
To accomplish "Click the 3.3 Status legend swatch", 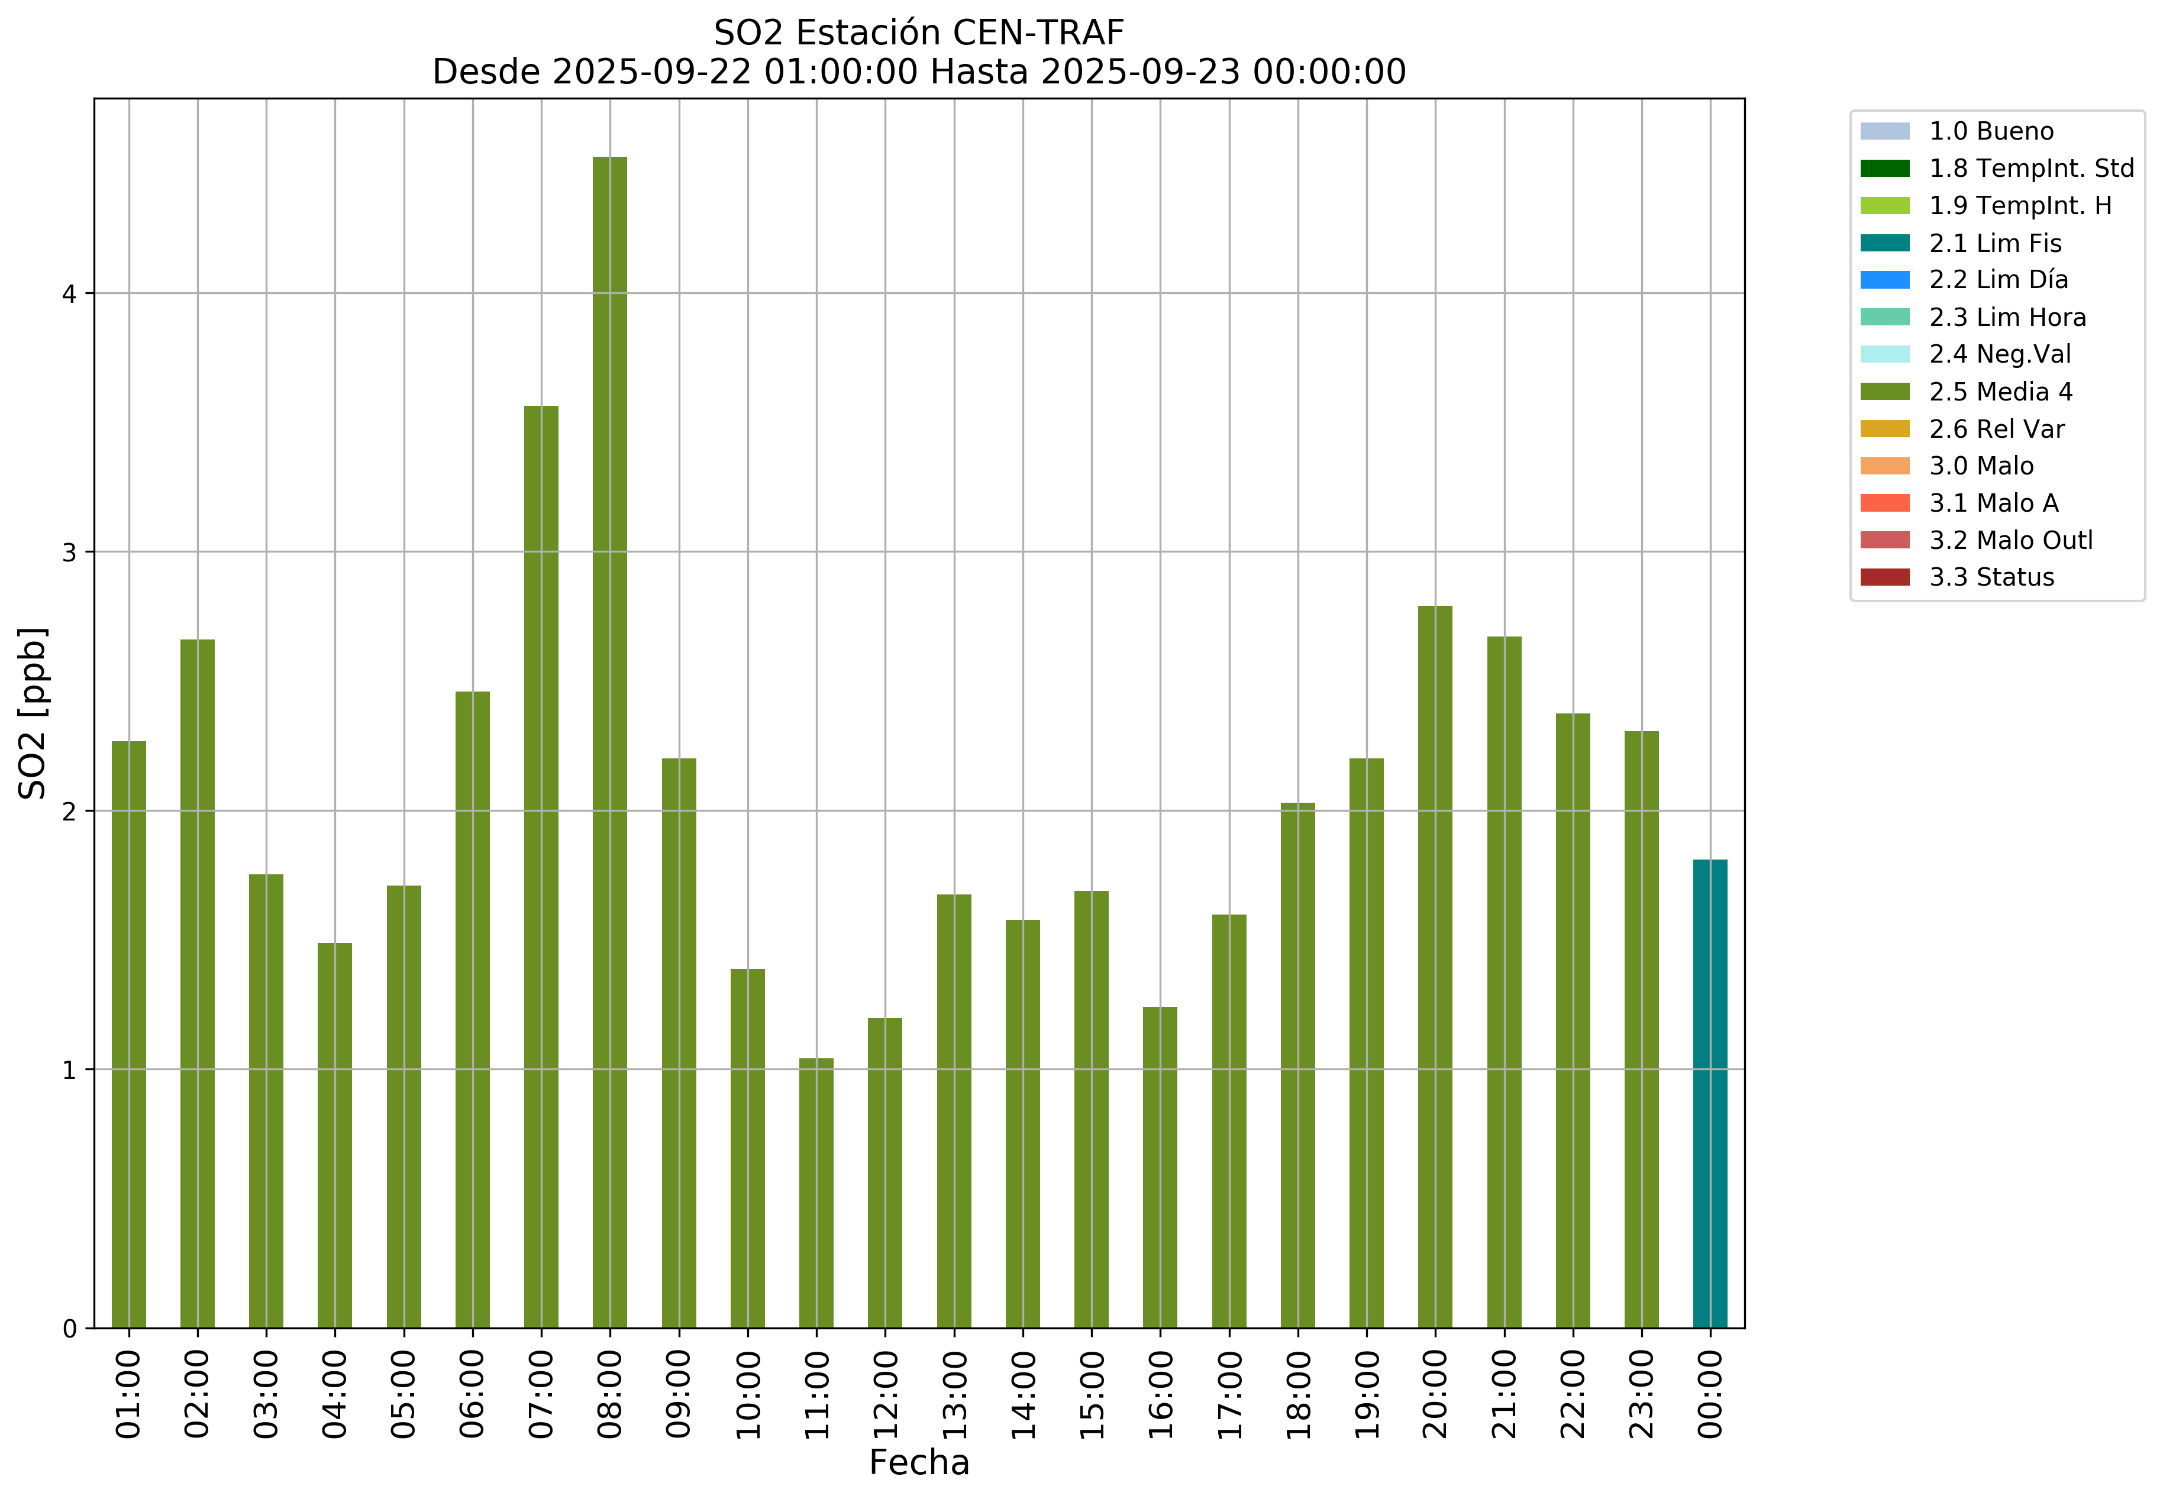I will click(x=1884, y=577).
